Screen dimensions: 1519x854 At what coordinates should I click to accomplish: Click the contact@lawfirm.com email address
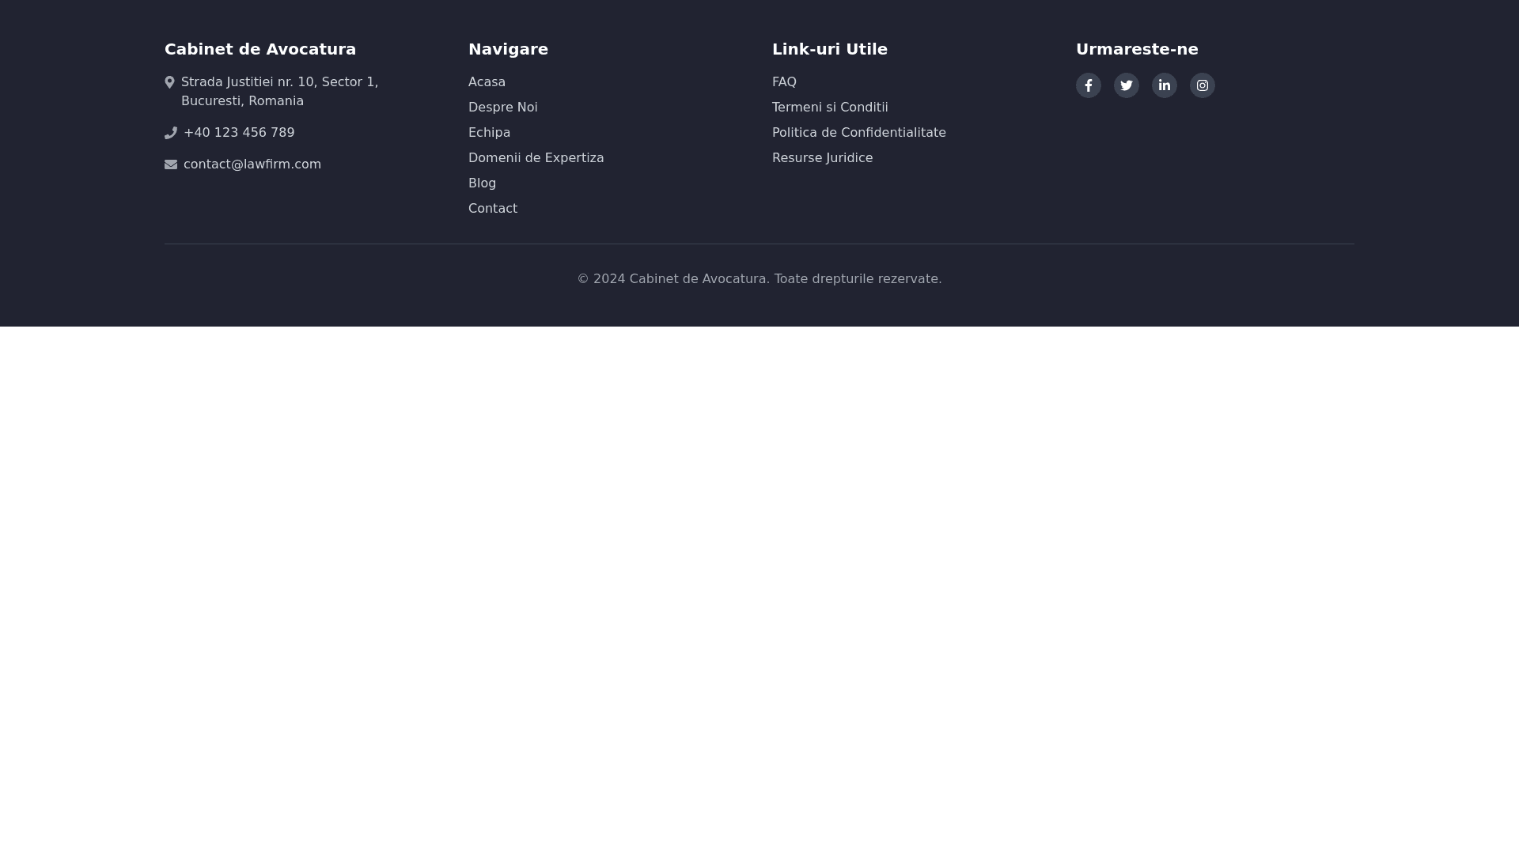(x=252, y=164)
